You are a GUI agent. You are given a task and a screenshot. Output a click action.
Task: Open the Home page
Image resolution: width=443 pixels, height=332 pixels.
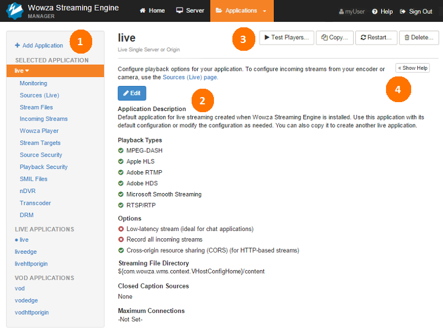tap(153, 11)
